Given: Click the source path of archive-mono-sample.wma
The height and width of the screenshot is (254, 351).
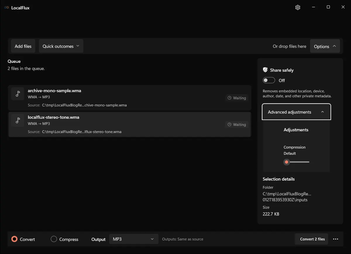Looking at the screenshot, I should pos(85,105).
